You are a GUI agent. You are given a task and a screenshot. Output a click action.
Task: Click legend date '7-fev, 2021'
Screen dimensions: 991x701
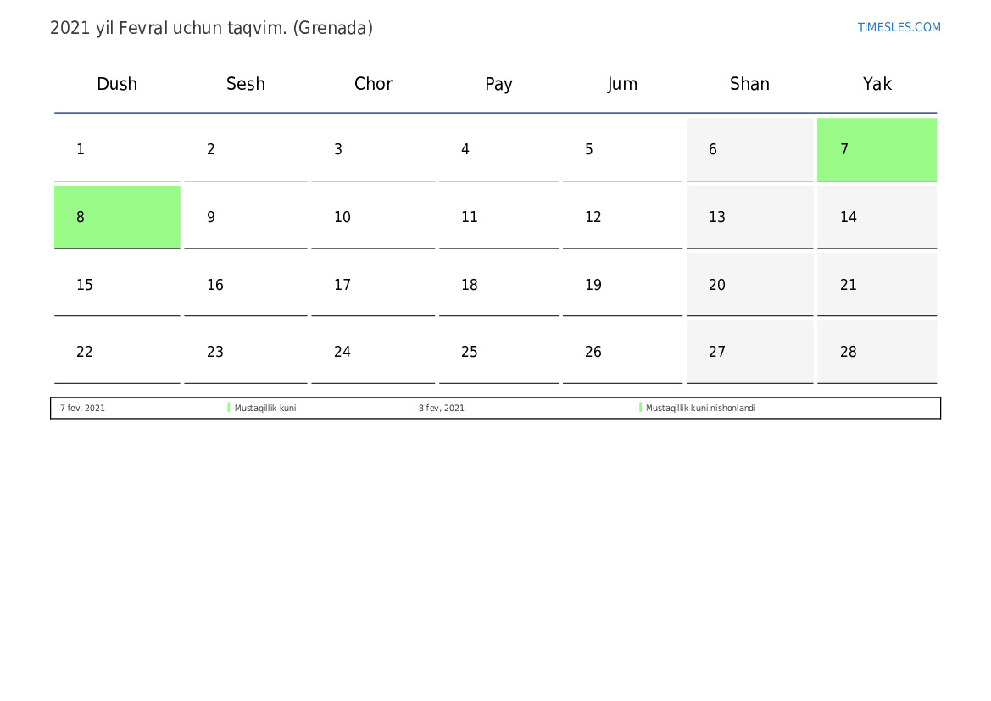click(x=83, y=409)
